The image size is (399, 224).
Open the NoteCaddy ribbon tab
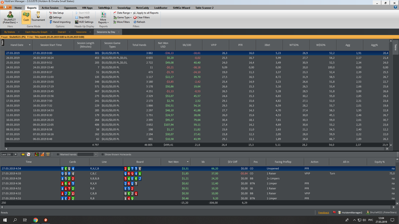point(142,8)
